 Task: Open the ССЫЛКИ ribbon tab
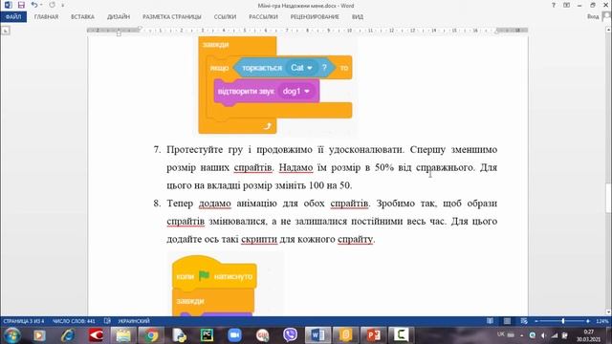click(225, 17)
